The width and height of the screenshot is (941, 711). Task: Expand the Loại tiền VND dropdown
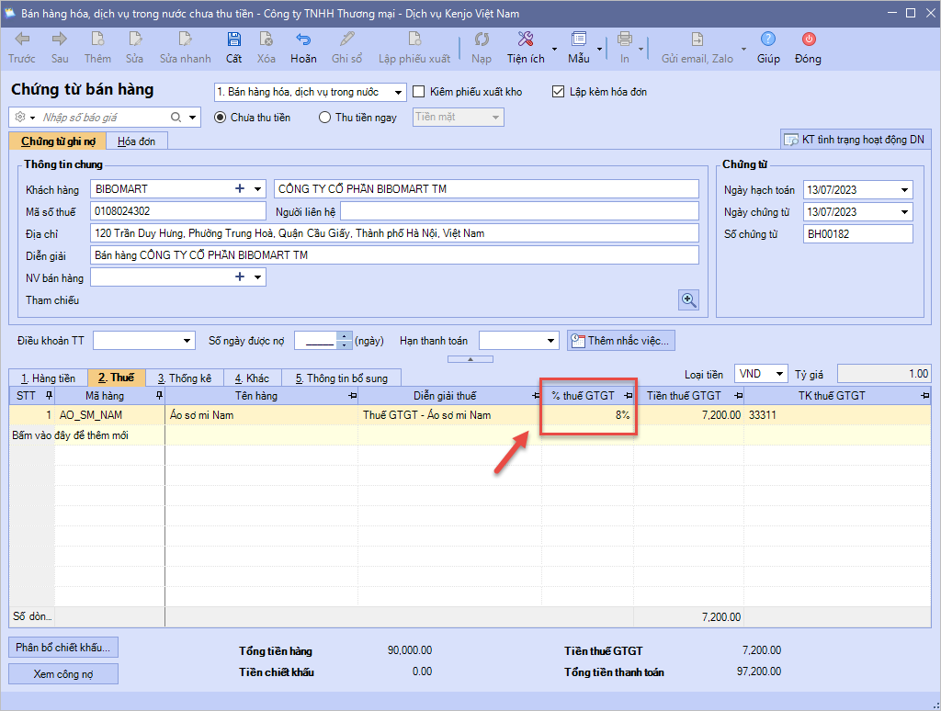click(779, 374)
